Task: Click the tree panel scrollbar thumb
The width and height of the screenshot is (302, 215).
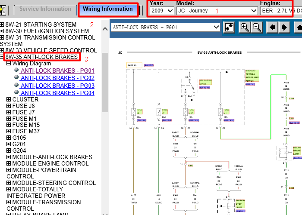Action: [105, 83]
